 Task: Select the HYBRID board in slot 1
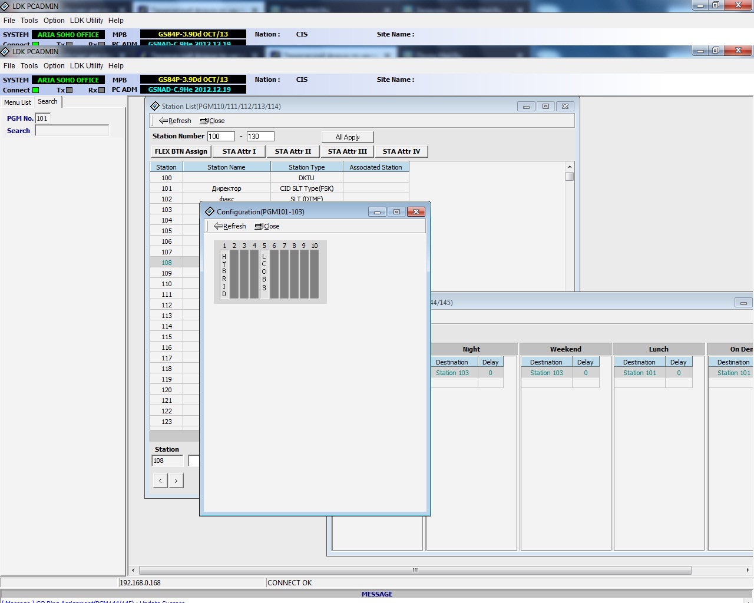(224, 274)
